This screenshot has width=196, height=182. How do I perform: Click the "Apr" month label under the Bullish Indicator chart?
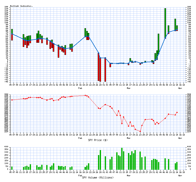[x=180, y=88]
